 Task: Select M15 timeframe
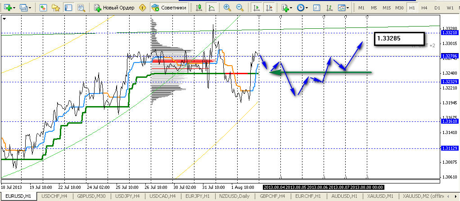tap(387, 8)
